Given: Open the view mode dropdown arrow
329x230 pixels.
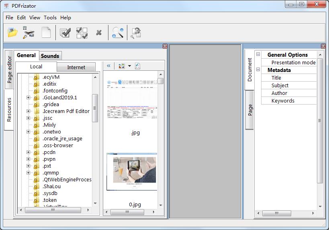Looking at the screenshot, I should (129, 66).
